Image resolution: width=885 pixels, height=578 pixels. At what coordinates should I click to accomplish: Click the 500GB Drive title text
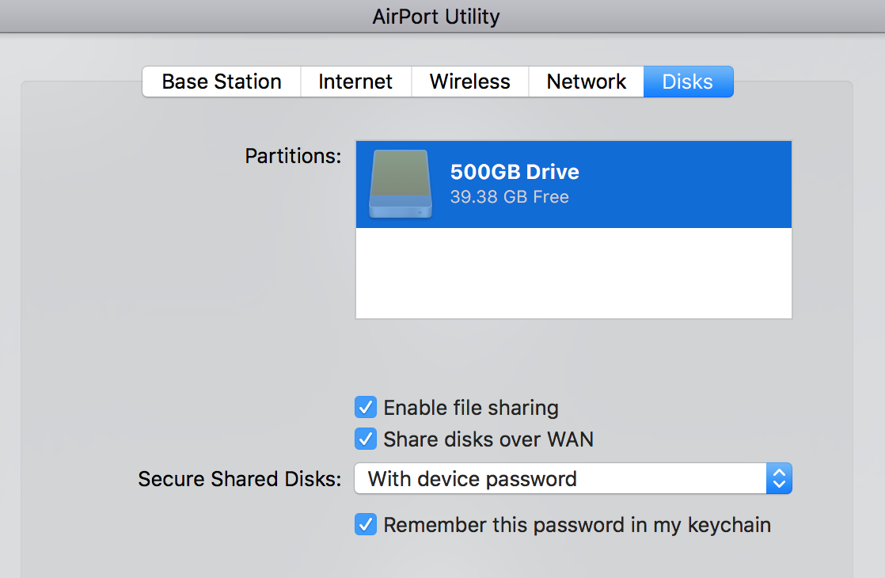click(x=514, y=171)
